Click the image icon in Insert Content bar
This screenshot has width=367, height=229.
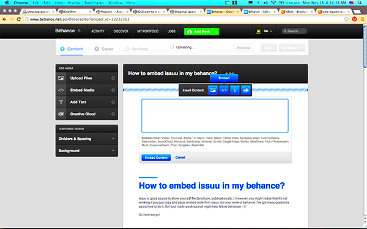213,90
